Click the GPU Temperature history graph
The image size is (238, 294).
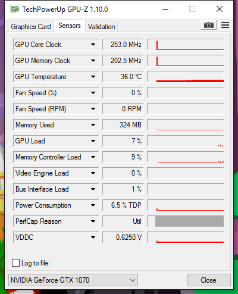[x=186, y=77]
